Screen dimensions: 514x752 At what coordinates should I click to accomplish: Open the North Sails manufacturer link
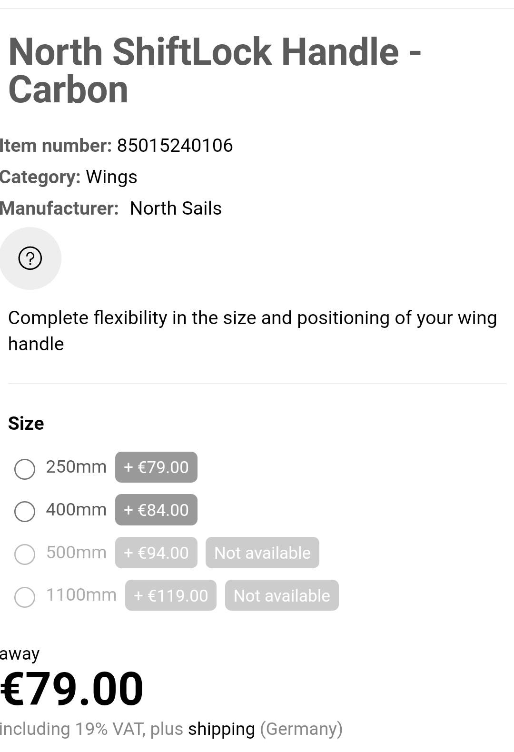[x=176, y=208]
